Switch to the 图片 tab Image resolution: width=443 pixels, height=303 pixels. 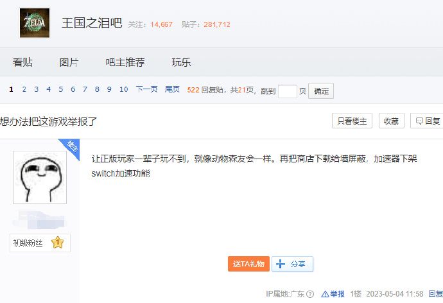69,62
